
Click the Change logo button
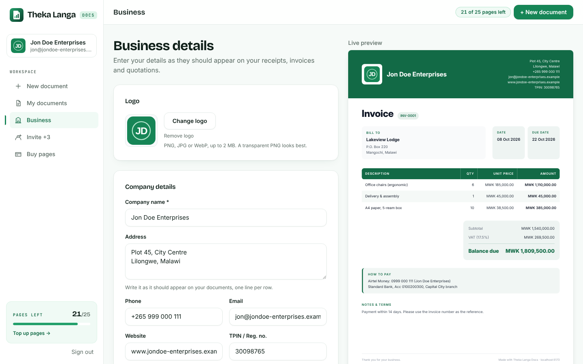(190, 121)
